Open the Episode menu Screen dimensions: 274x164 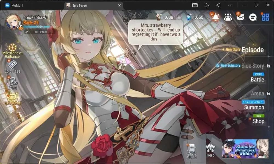[x=253, y=50]
